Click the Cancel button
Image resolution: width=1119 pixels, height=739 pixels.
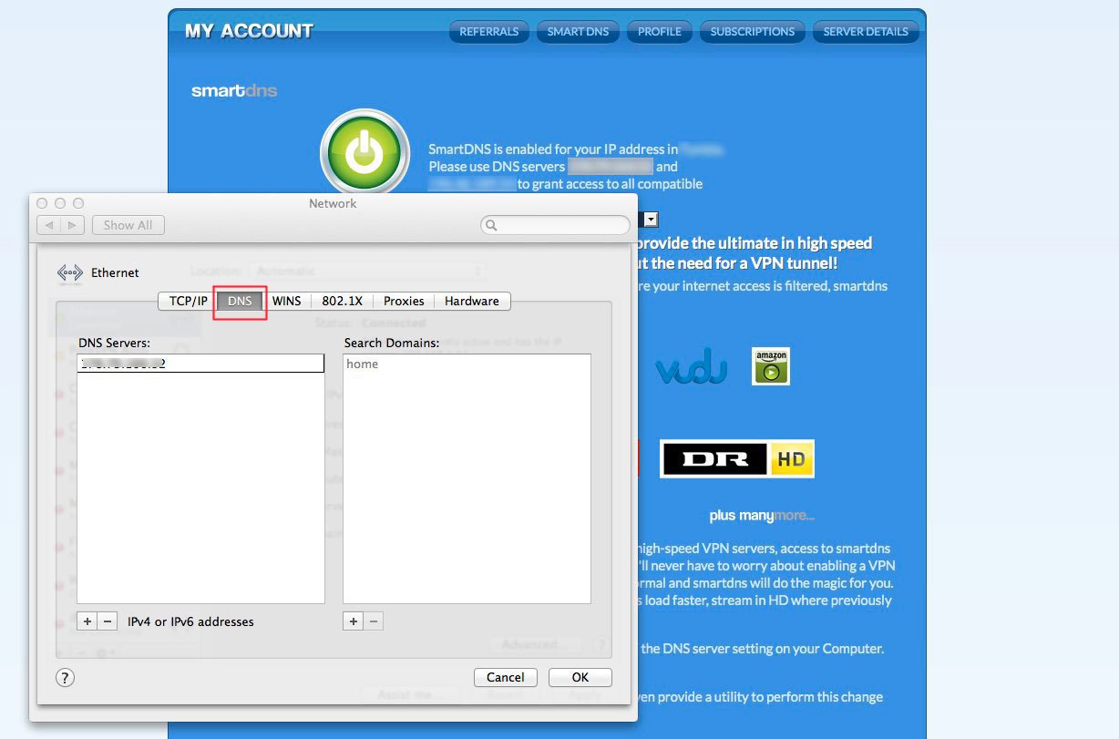click(x=506, y=677)
